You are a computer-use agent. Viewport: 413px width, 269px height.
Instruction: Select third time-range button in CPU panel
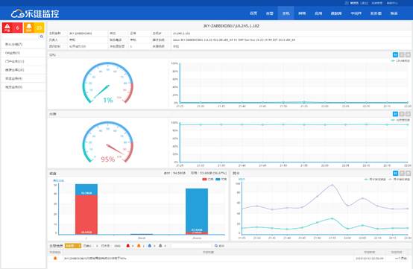point(408,54)
